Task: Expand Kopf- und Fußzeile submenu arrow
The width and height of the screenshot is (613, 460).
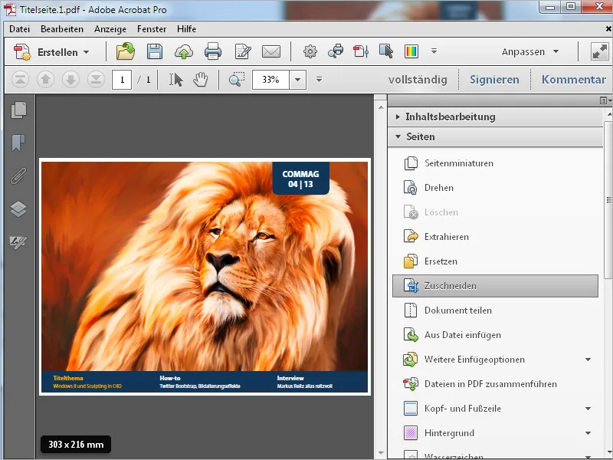Action: 588,409
